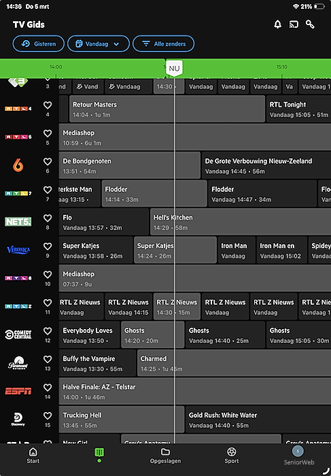Tap the cast to screen icon

tap(294, 24)
